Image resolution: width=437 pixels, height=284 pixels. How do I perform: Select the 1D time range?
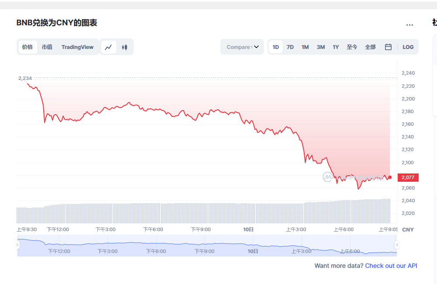tap(276, 47)
